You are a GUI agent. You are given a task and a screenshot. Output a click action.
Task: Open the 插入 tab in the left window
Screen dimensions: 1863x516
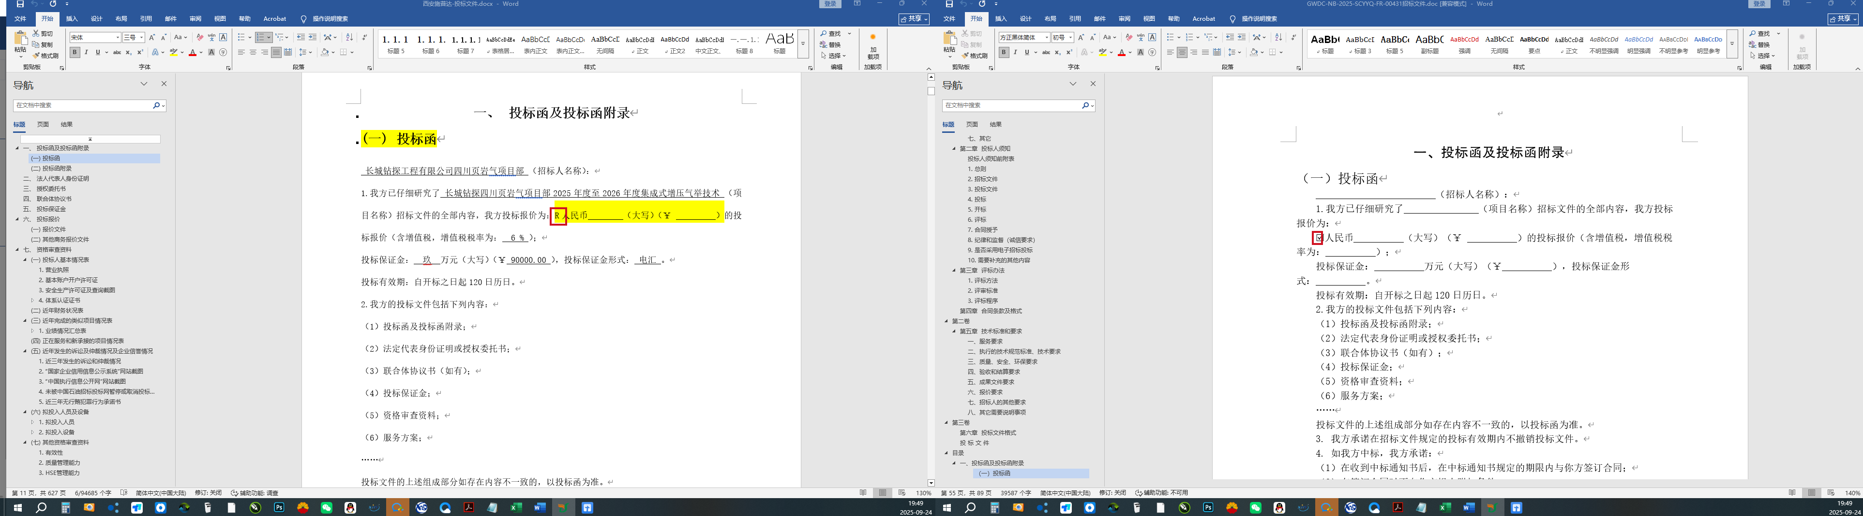tap(72, 19)
